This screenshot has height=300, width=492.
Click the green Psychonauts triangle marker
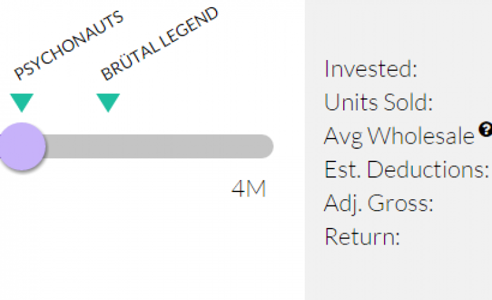point(22,102)
